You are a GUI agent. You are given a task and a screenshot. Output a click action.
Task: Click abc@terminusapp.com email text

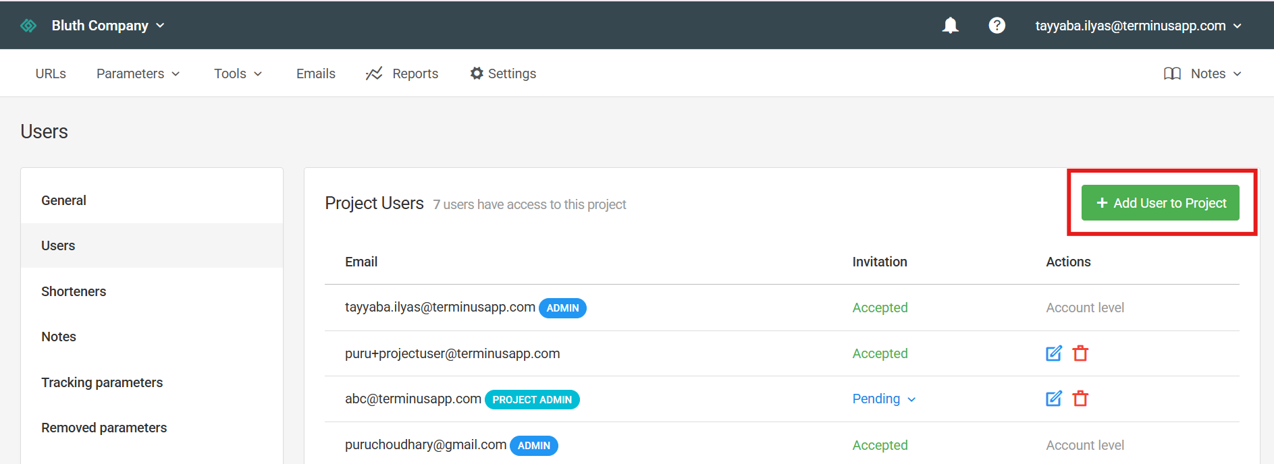coord(413,399)
